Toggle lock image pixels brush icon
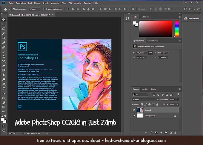This screenshot has width=203, height=145. coord(146,104)
